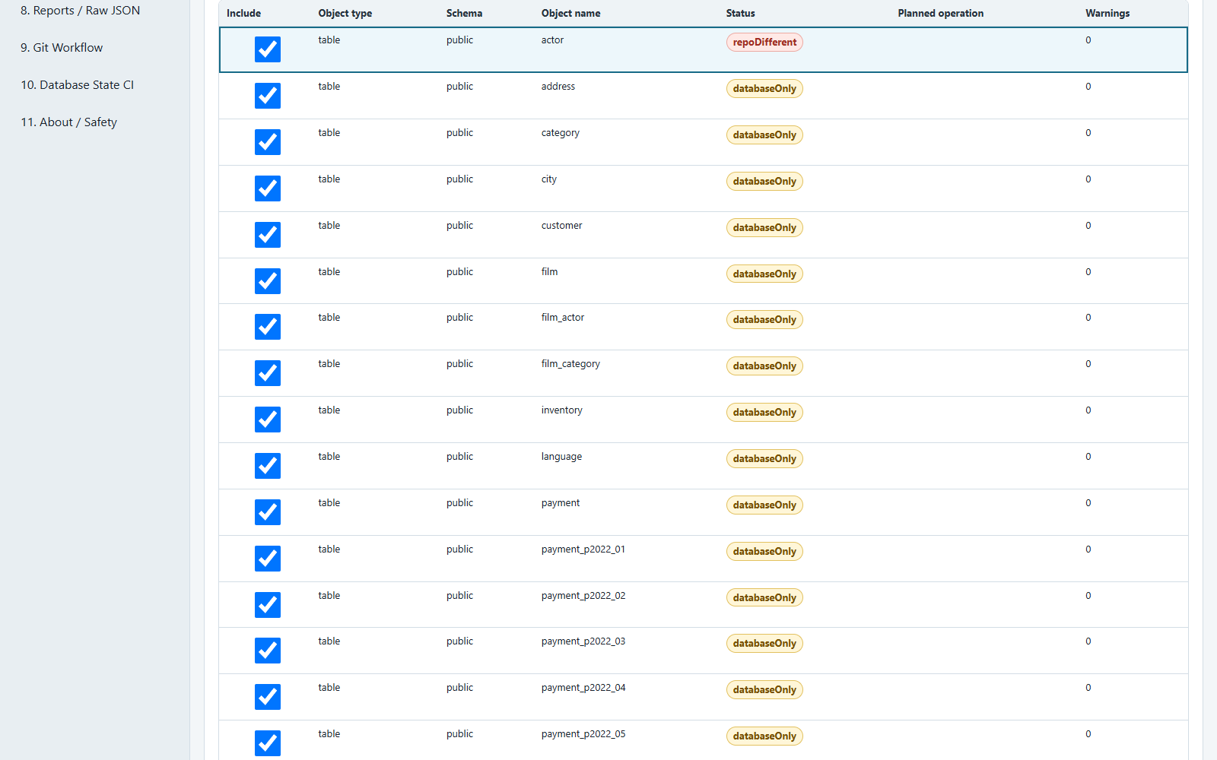
Task: Click databaseOnly badge in customer row
Action: pos(764,228)
